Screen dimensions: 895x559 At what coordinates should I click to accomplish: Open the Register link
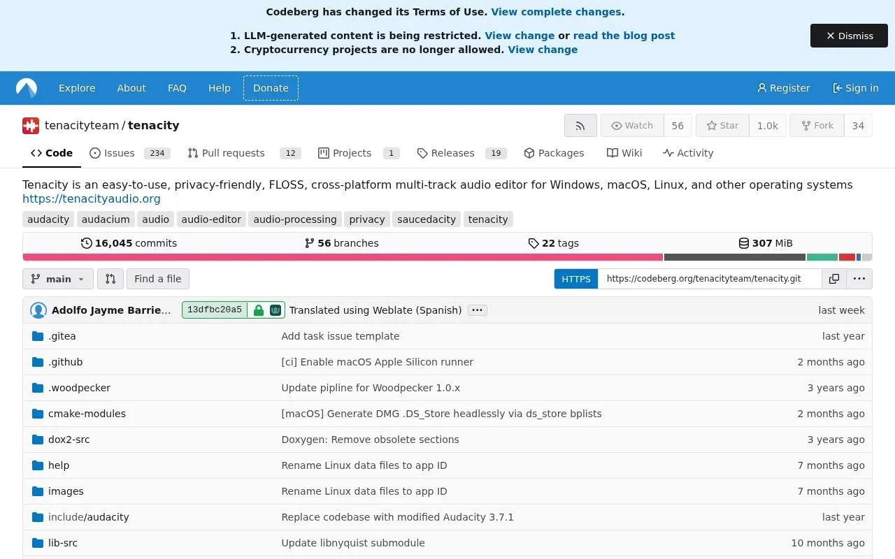coord(783,88)
